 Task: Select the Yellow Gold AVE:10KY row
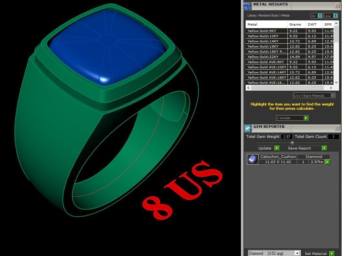[x=290, y=67]
